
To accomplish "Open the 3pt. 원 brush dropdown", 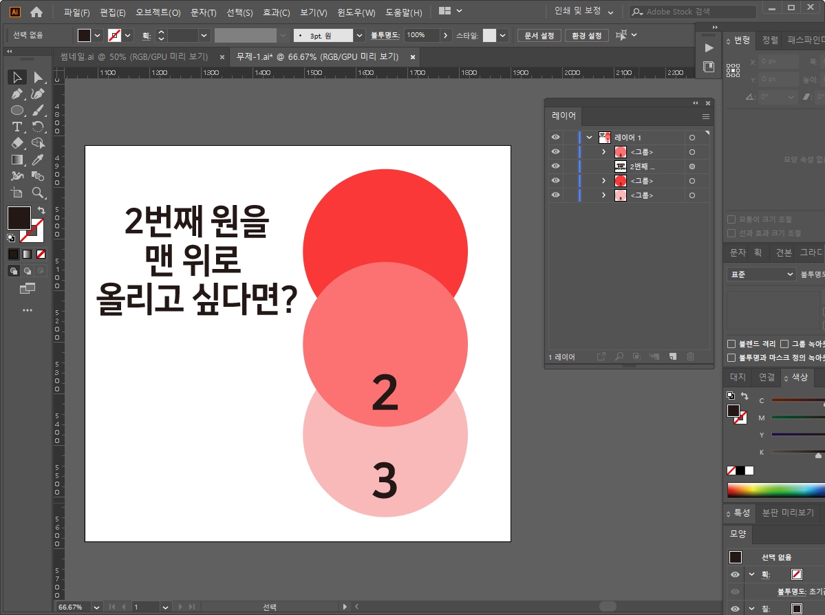I will point(359,35).
